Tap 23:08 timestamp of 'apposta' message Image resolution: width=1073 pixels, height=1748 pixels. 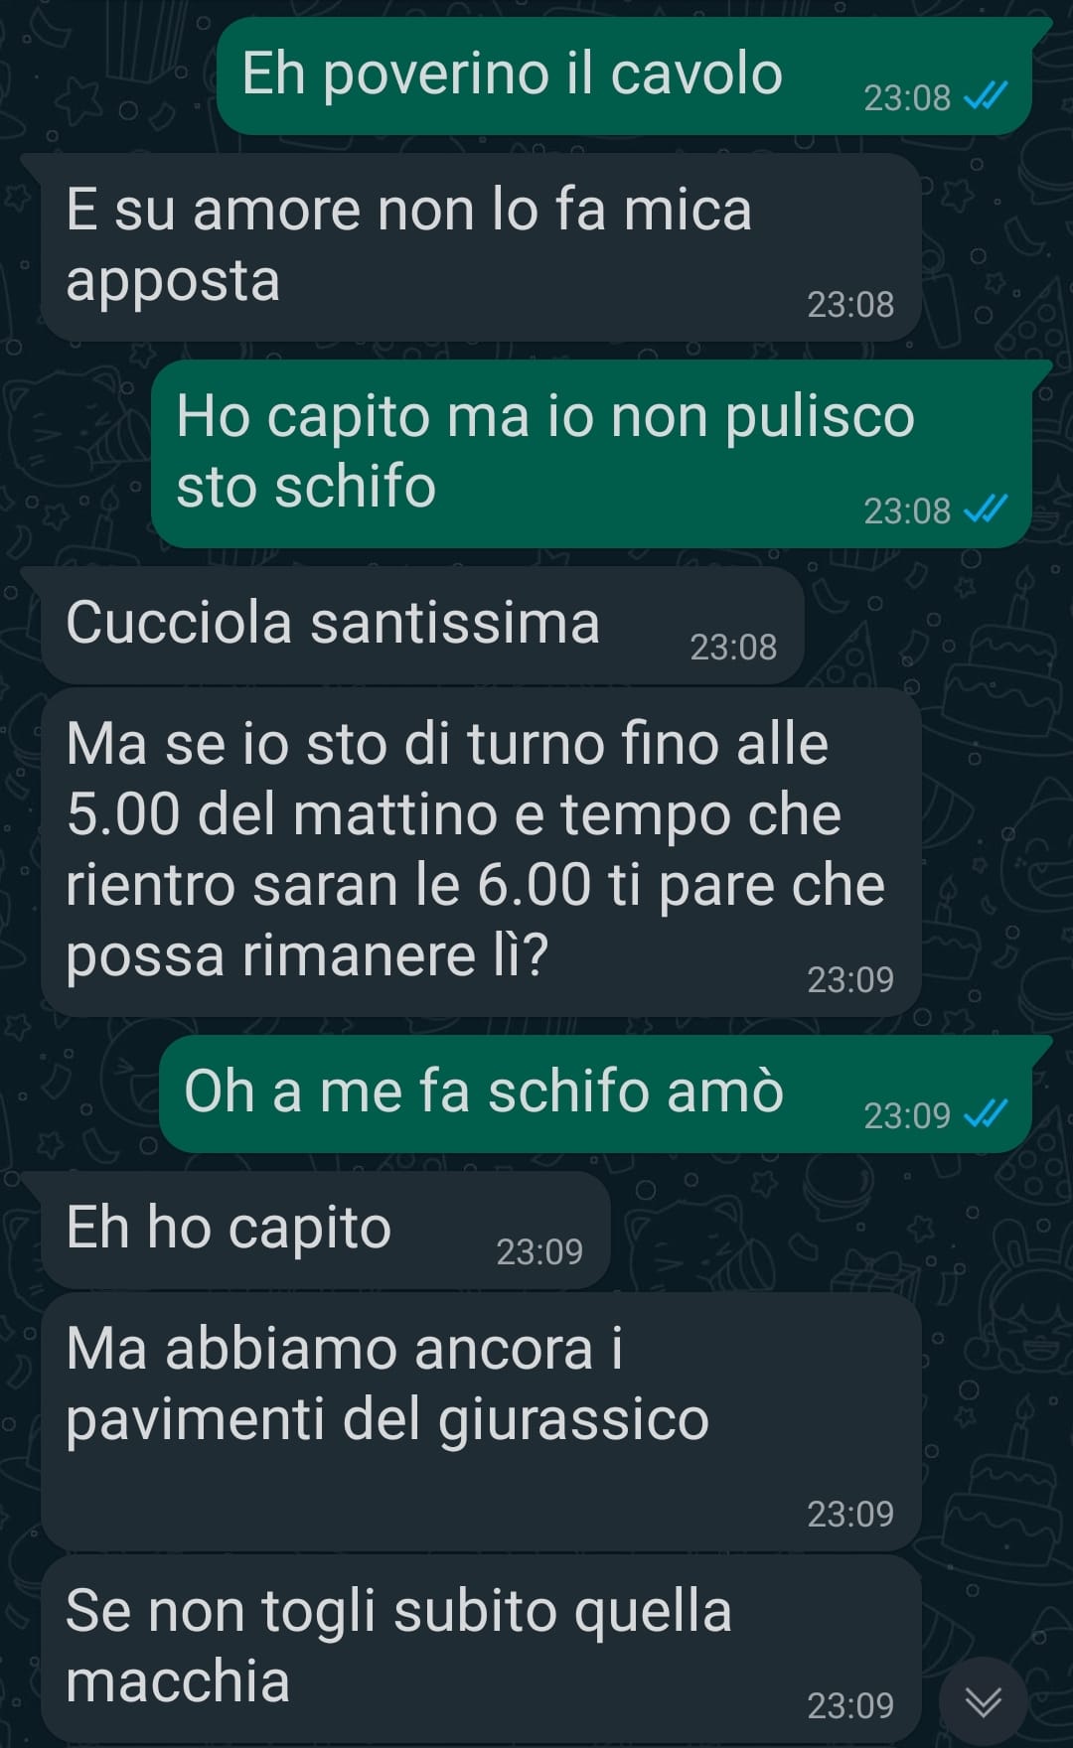tap(850, 304)
